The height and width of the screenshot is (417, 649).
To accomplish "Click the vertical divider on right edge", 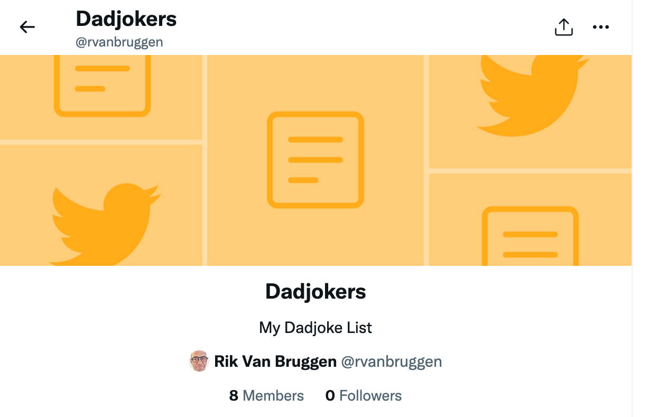I will [632, 208].
